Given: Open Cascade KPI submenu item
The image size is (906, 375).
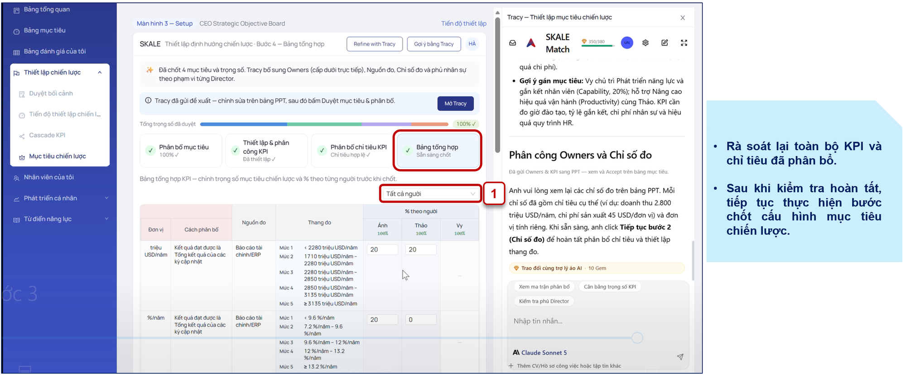Looking at the screenshot, I should coord(47,135).
